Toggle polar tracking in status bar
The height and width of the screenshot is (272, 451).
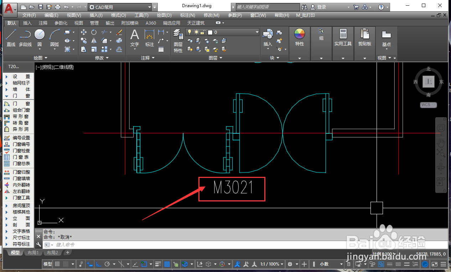107,264
